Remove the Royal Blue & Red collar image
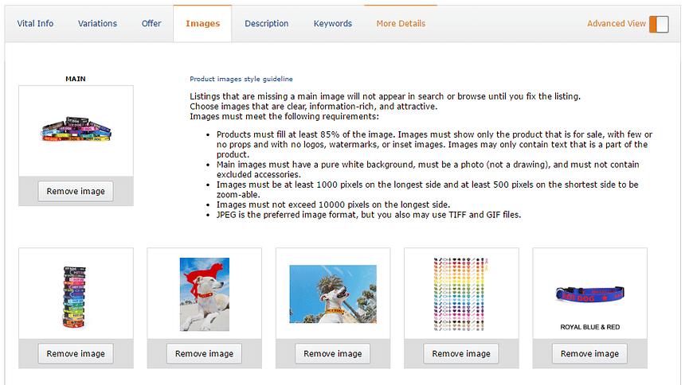 click(589, 354)
